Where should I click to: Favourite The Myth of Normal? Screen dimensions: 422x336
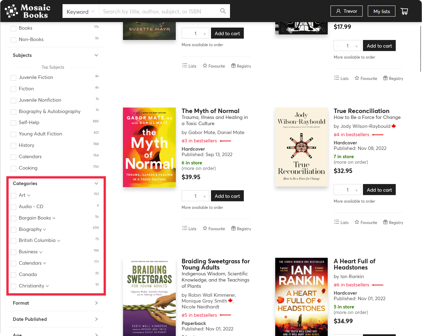214,229
